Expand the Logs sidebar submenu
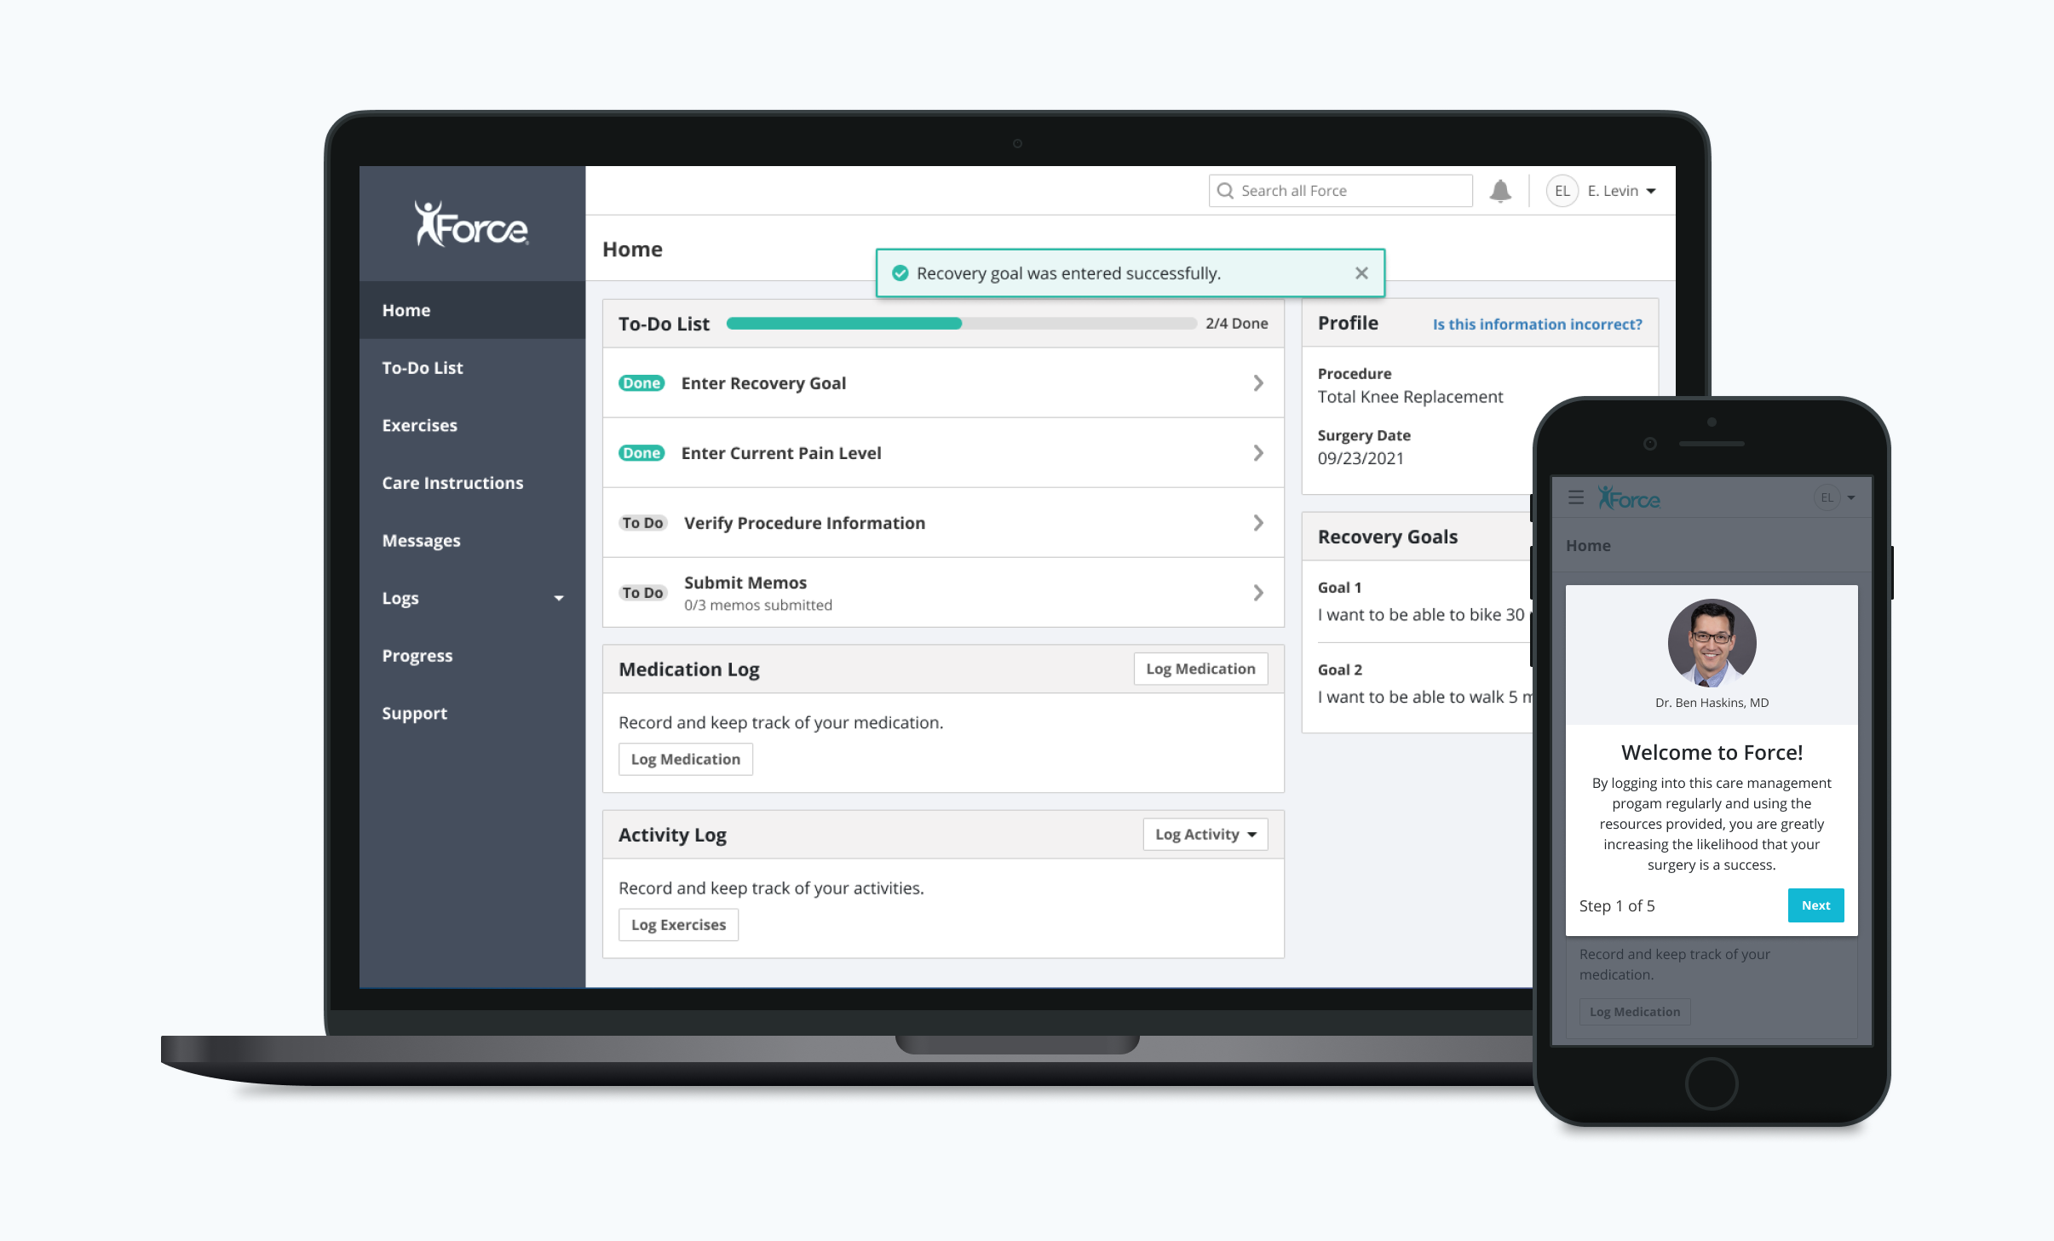Image resolution: width=2054 pixels, height=1241 pixels. coord(558,598)
